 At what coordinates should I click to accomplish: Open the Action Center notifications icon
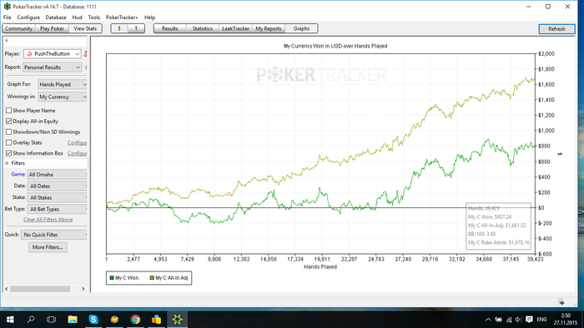(x=529, y=320)
